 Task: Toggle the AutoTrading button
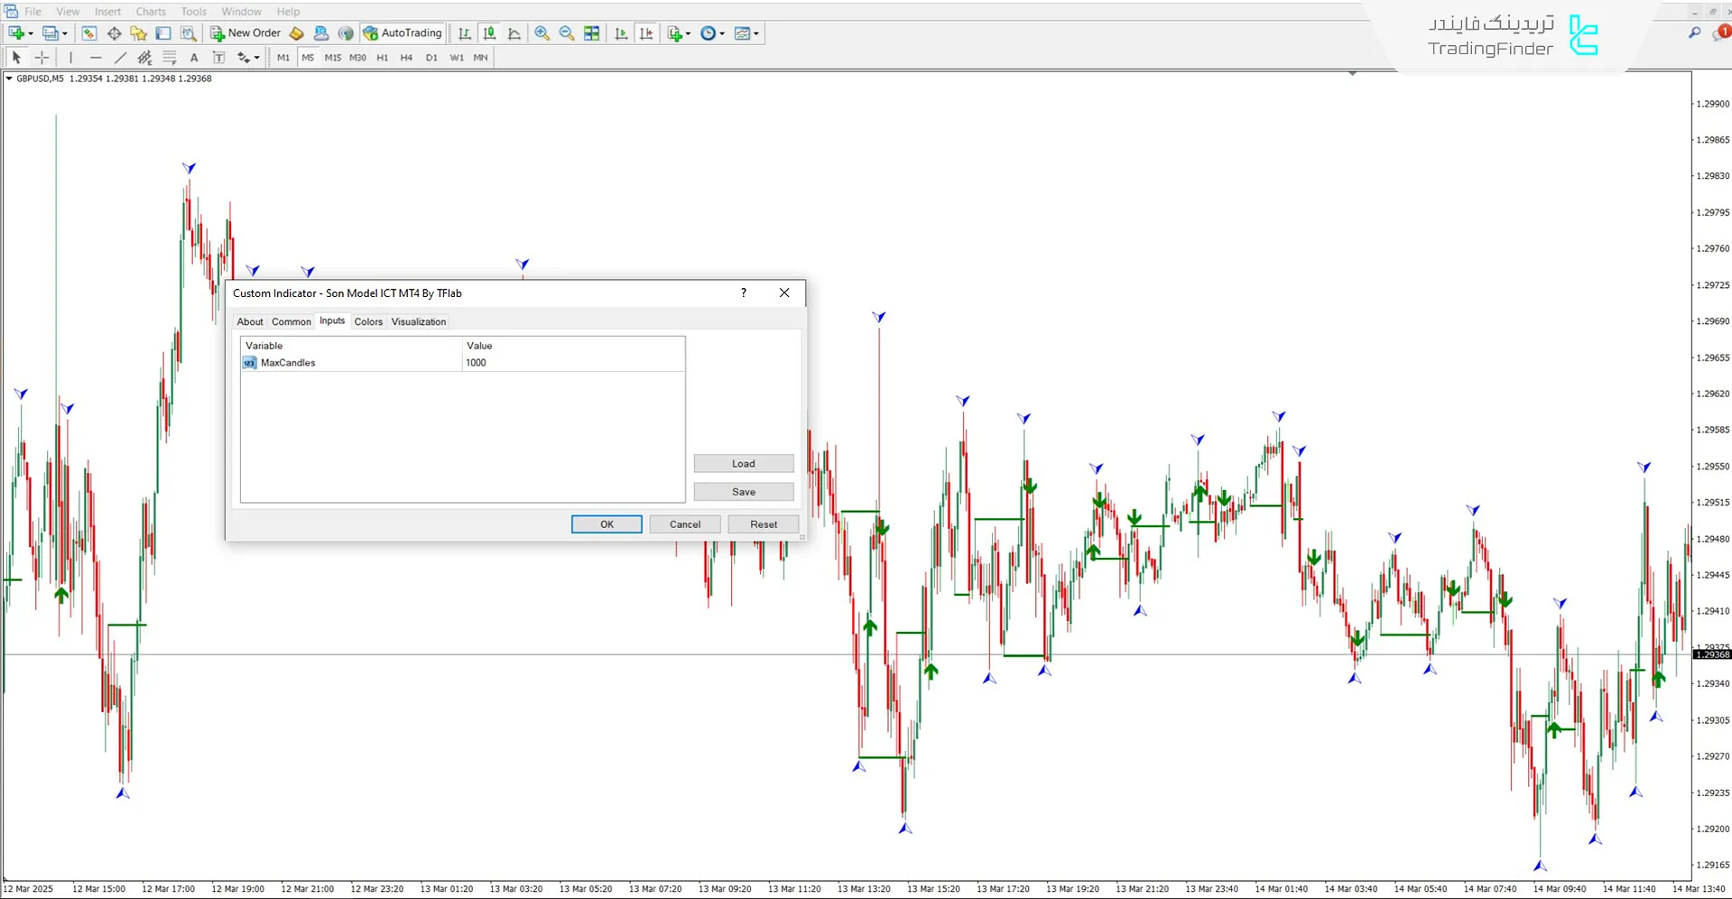pos(403,33)
